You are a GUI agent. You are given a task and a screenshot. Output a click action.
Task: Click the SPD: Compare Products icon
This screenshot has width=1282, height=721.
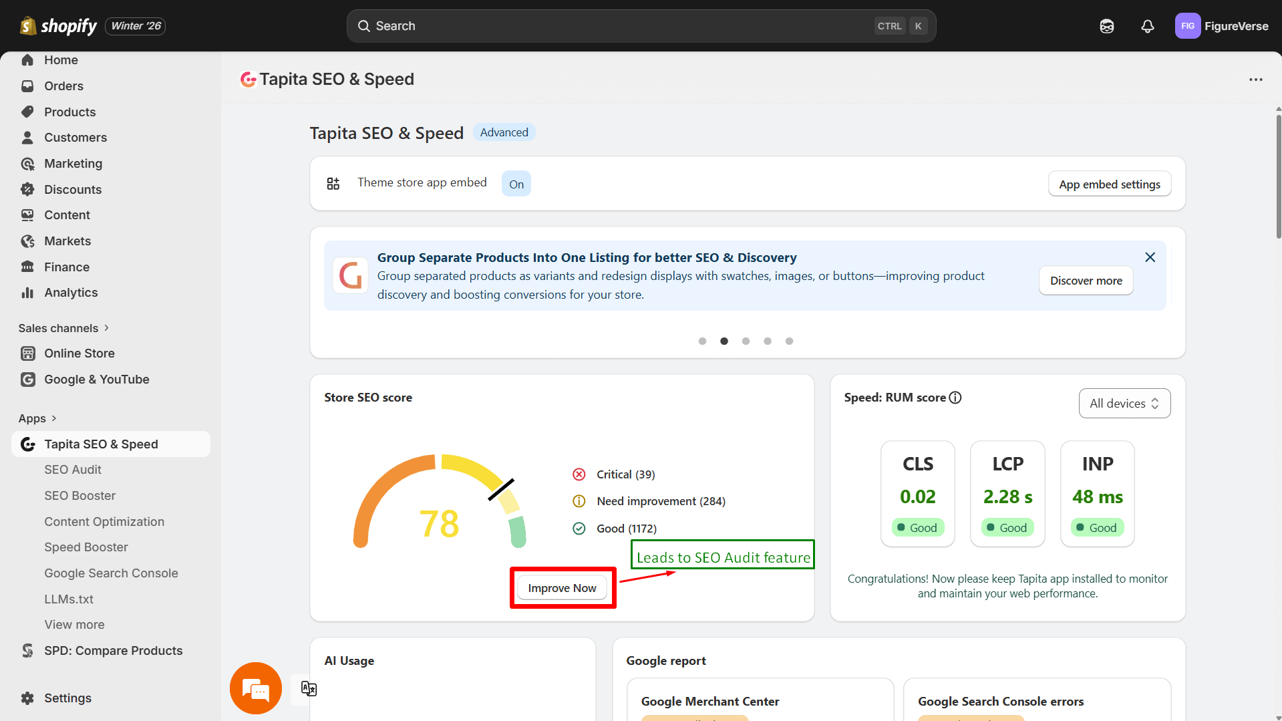[27, 651]
